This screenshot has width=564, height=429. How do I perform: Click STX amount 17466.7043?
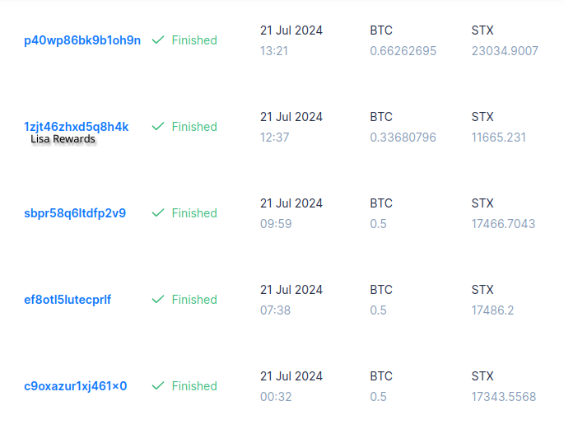tap(504, 224)
